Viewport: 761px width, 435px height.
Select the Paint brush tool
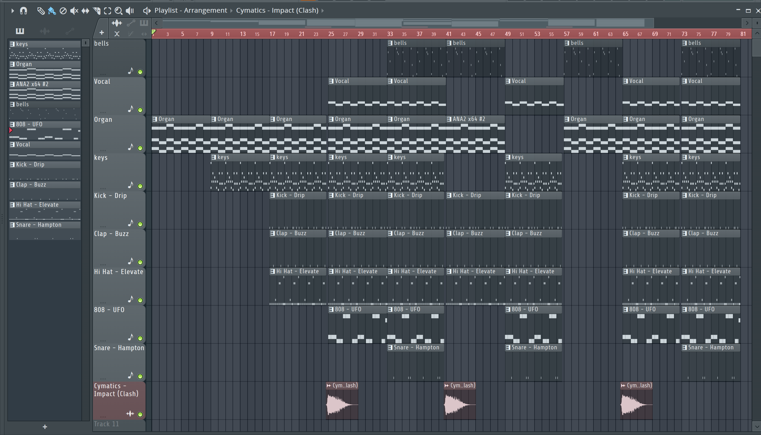[x=52, y=11]
